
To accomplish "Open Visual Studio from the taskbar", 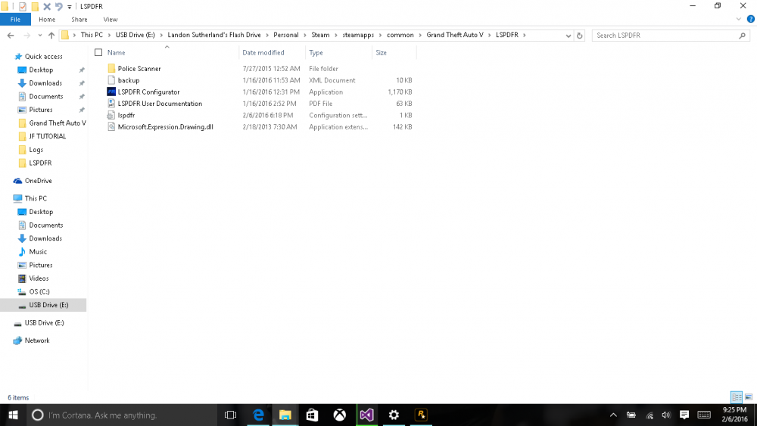I will pyautogui.click(x=367, y=415).
